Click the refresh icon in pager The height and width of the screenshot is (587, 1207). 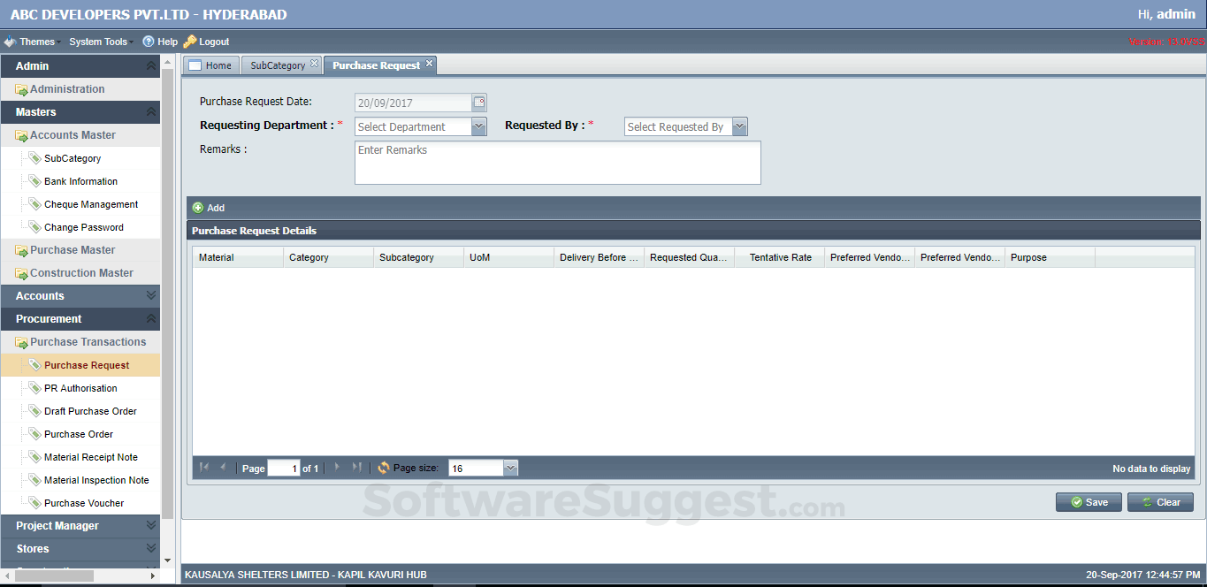[x=383, y=468]
